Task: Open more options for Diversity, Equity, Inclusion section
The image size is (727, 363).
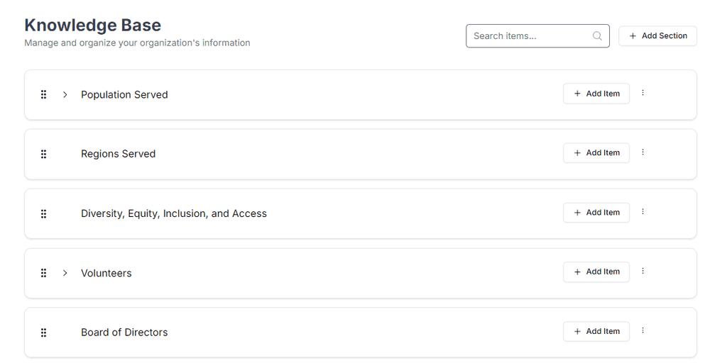Action: tap(643, 212)
